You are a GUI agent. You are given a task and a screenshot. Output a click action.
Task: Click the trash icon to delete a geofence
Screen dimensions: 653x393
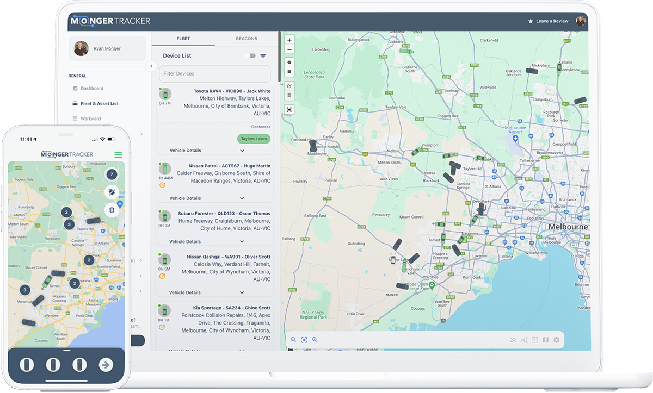pos(289,95)
